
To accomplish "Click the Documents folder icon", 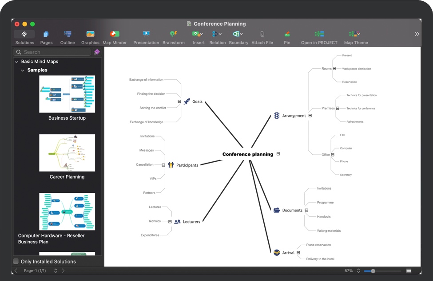I will point(277,210).
